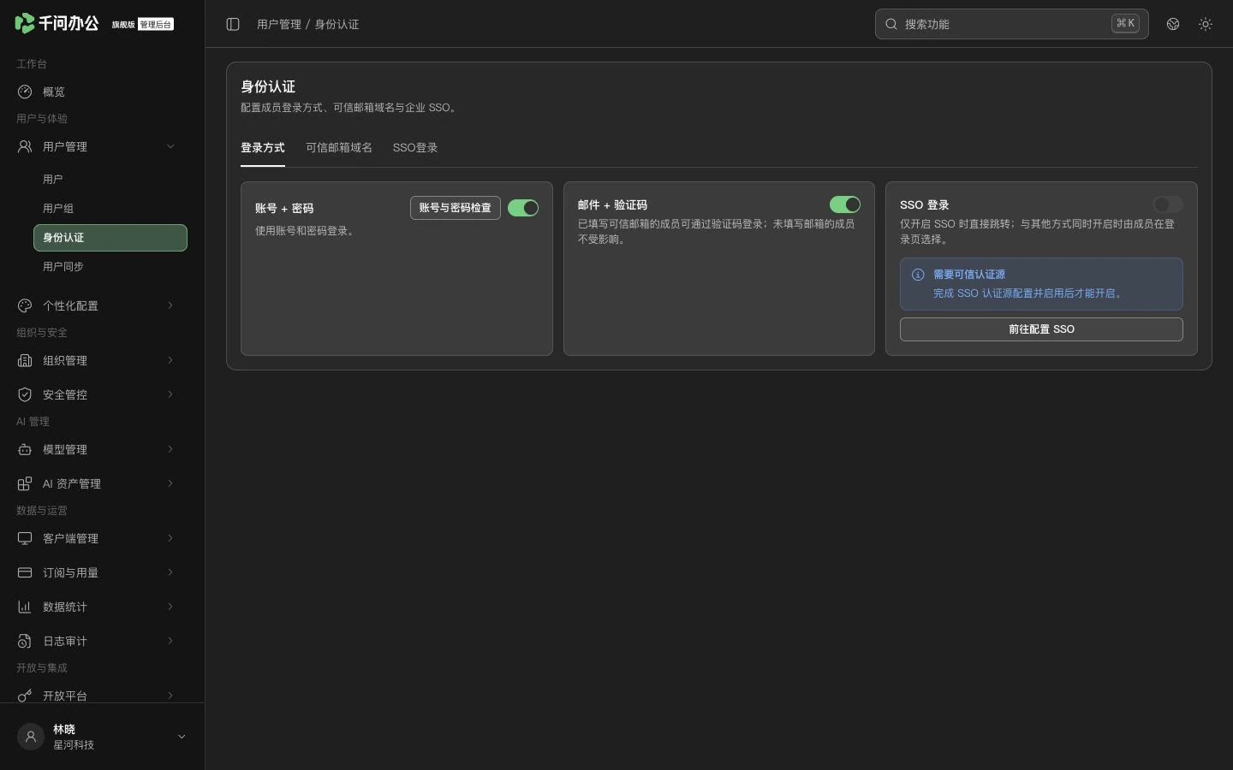Select the 登录方式 tab
The image size is (1233, 770).
tap(263, 148)
